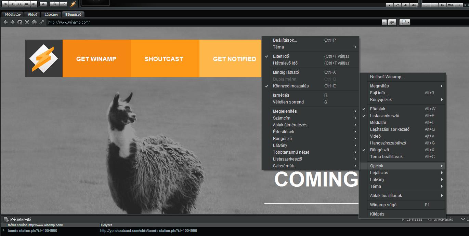Click the orange Winamp lightning bolt icon
The image size is (469, 236).
(x=73, y=4)
